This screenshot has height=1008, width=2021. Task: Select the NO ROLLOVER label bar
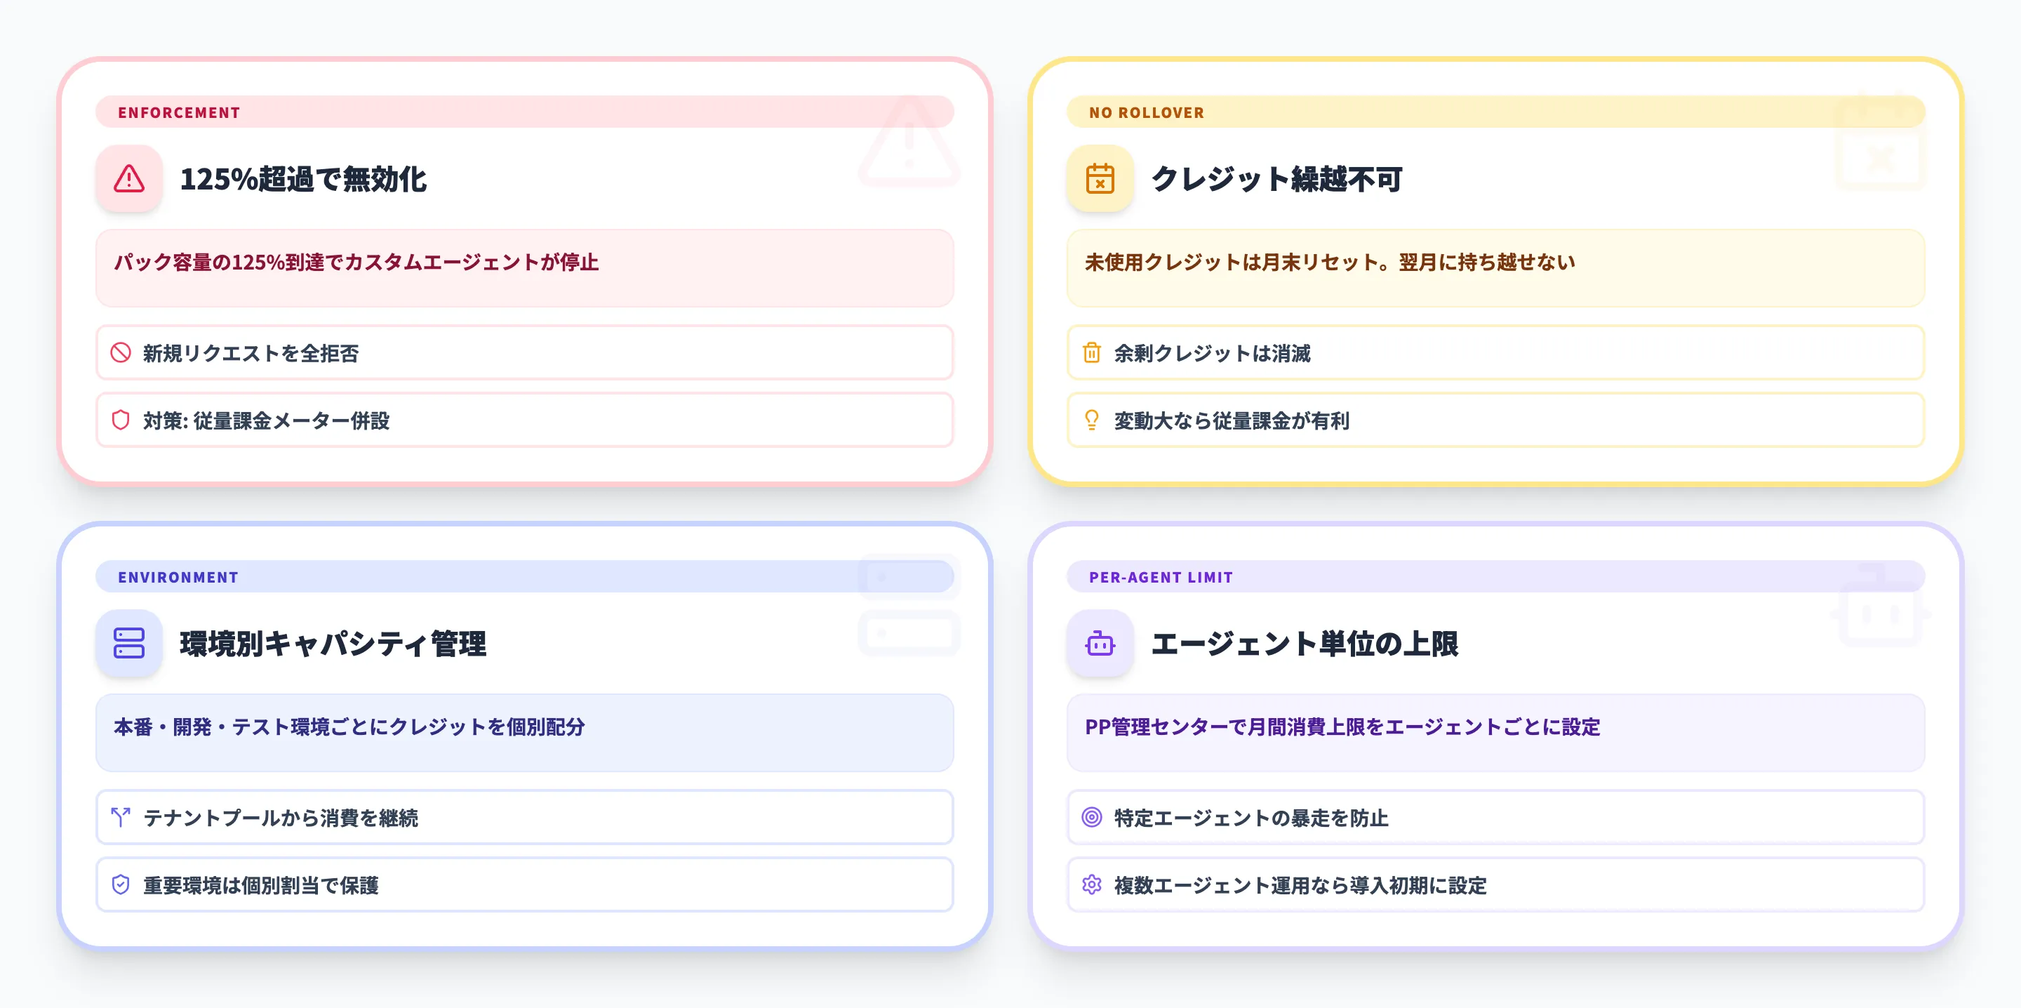click(x=1495, y=112)
